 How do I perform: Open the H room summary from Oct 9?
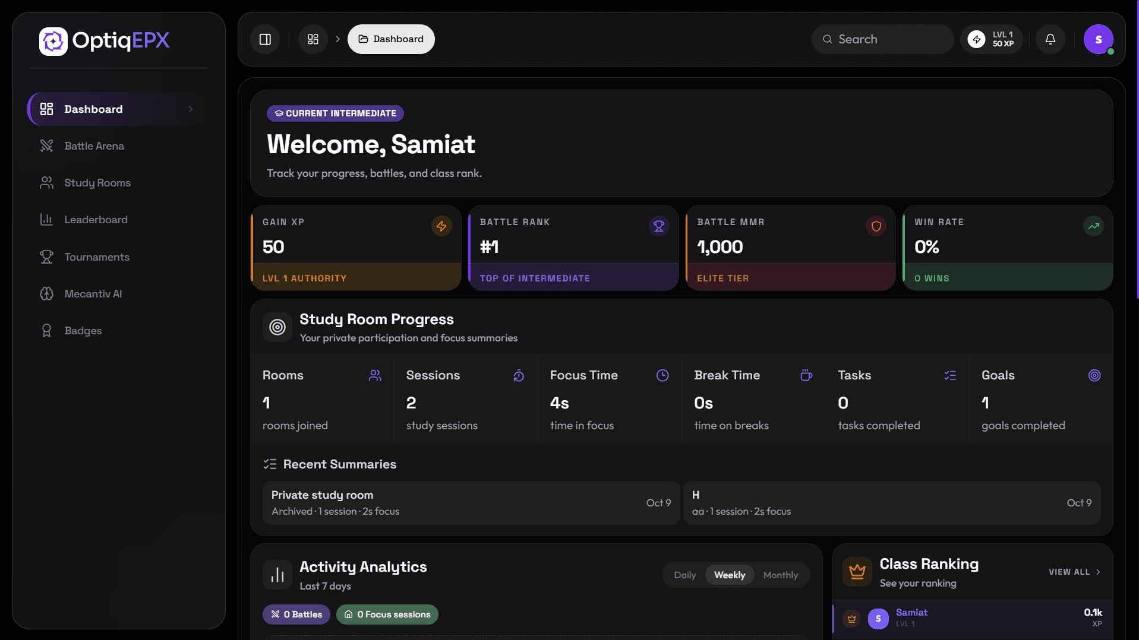click(x=892, y=503)
